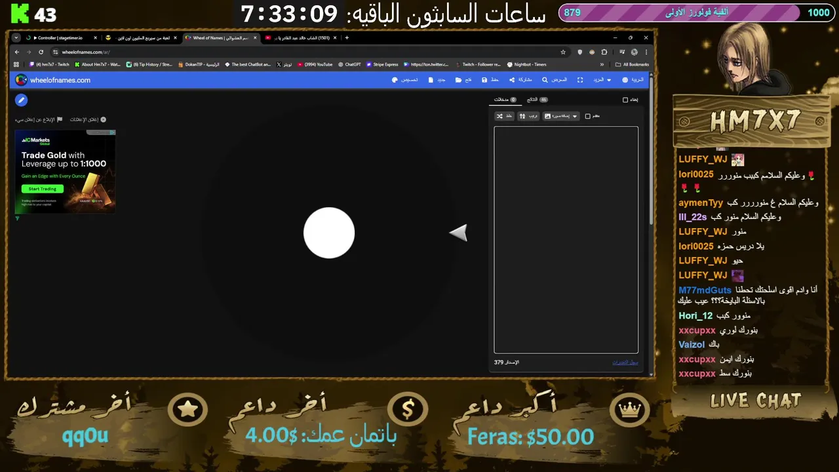
Task: Open the language selector globe
Action: point(633,80)
